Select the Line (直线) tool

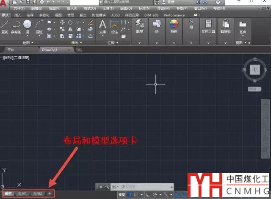coord(5,25)
